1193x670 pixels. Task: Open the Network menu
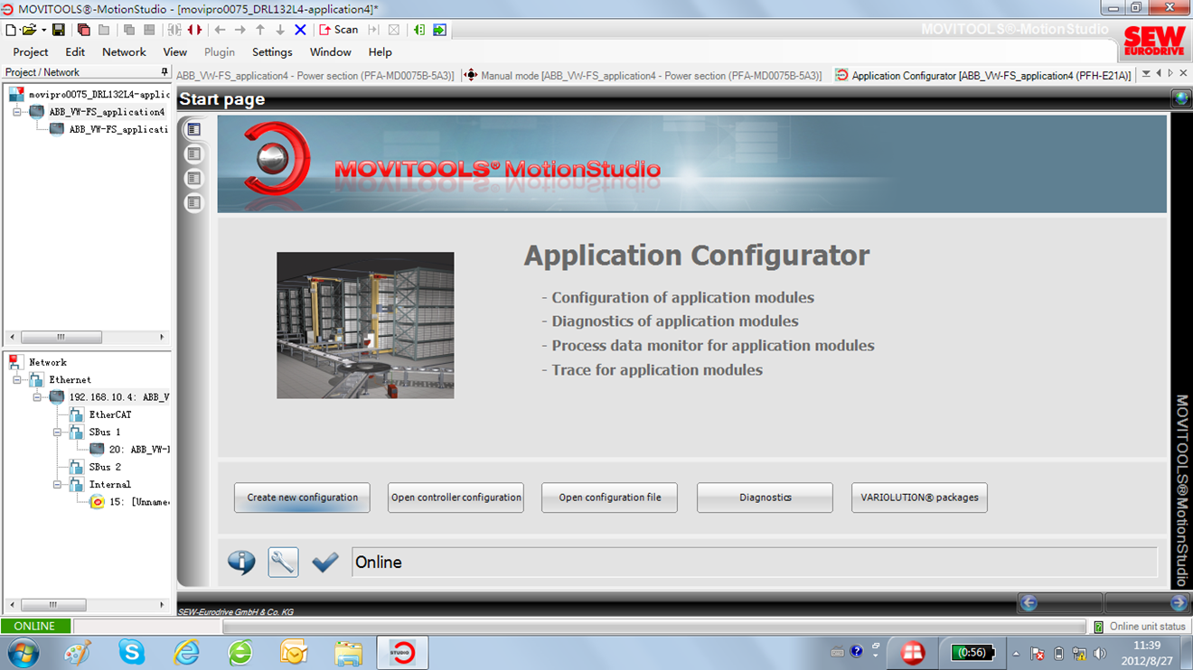click(124, 52)
